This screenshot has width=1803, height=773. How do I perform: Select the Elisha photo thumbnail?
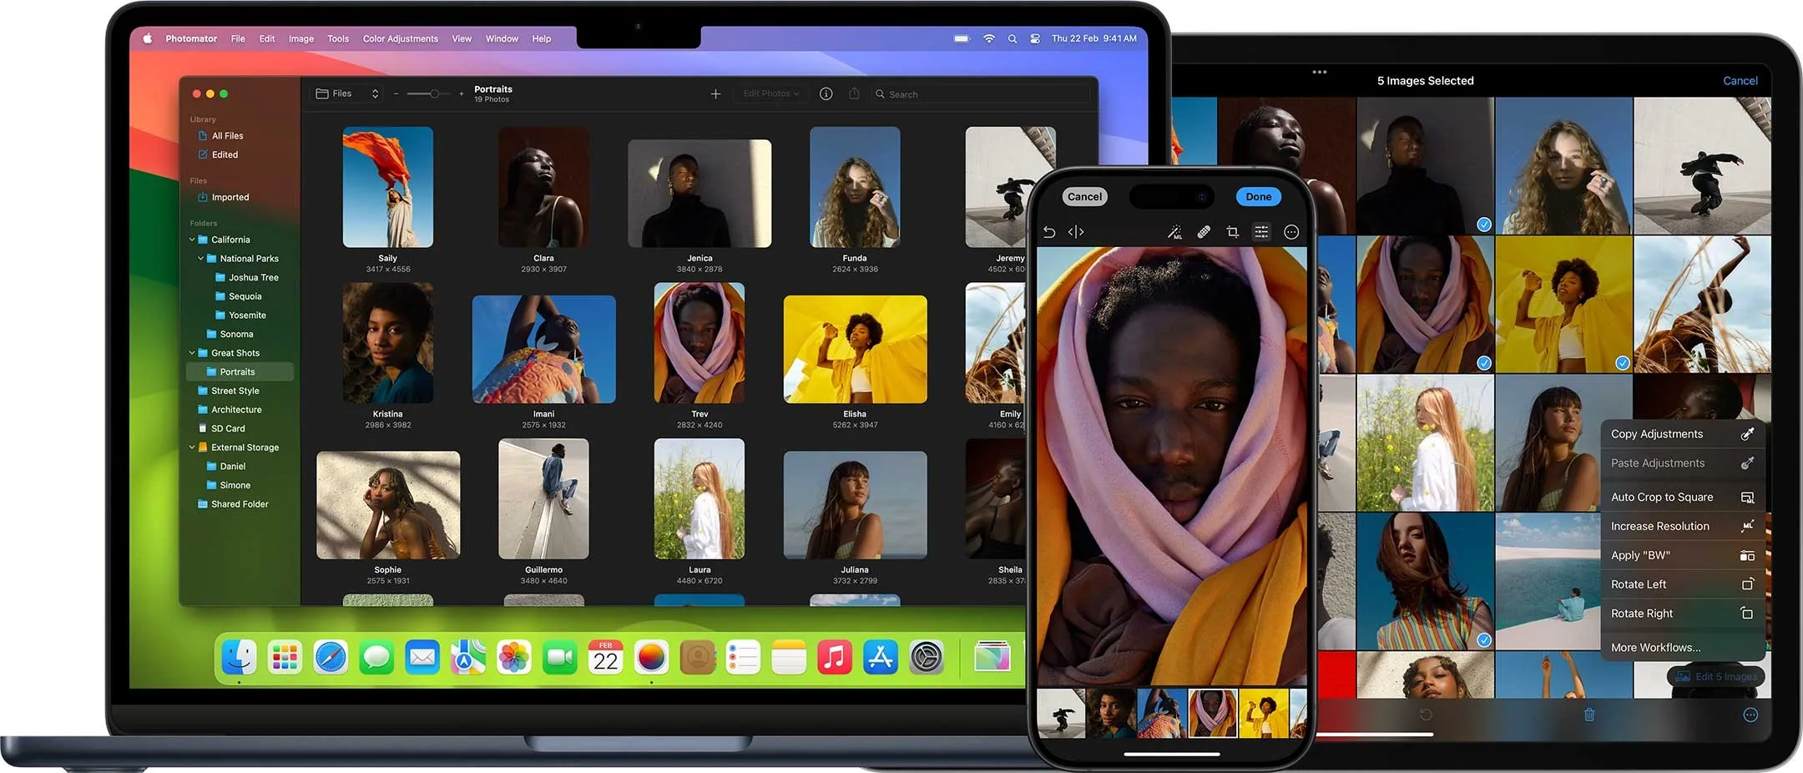tap(855, 349)
